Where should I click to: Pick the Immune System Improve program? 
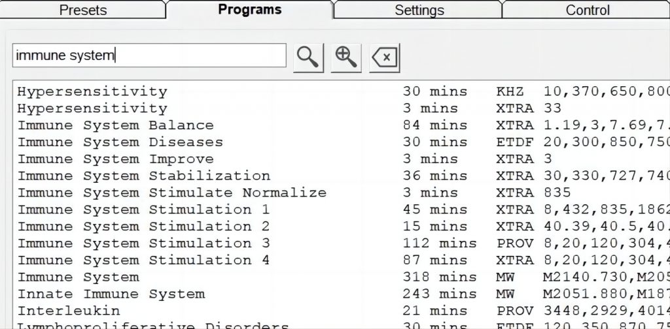115,159
